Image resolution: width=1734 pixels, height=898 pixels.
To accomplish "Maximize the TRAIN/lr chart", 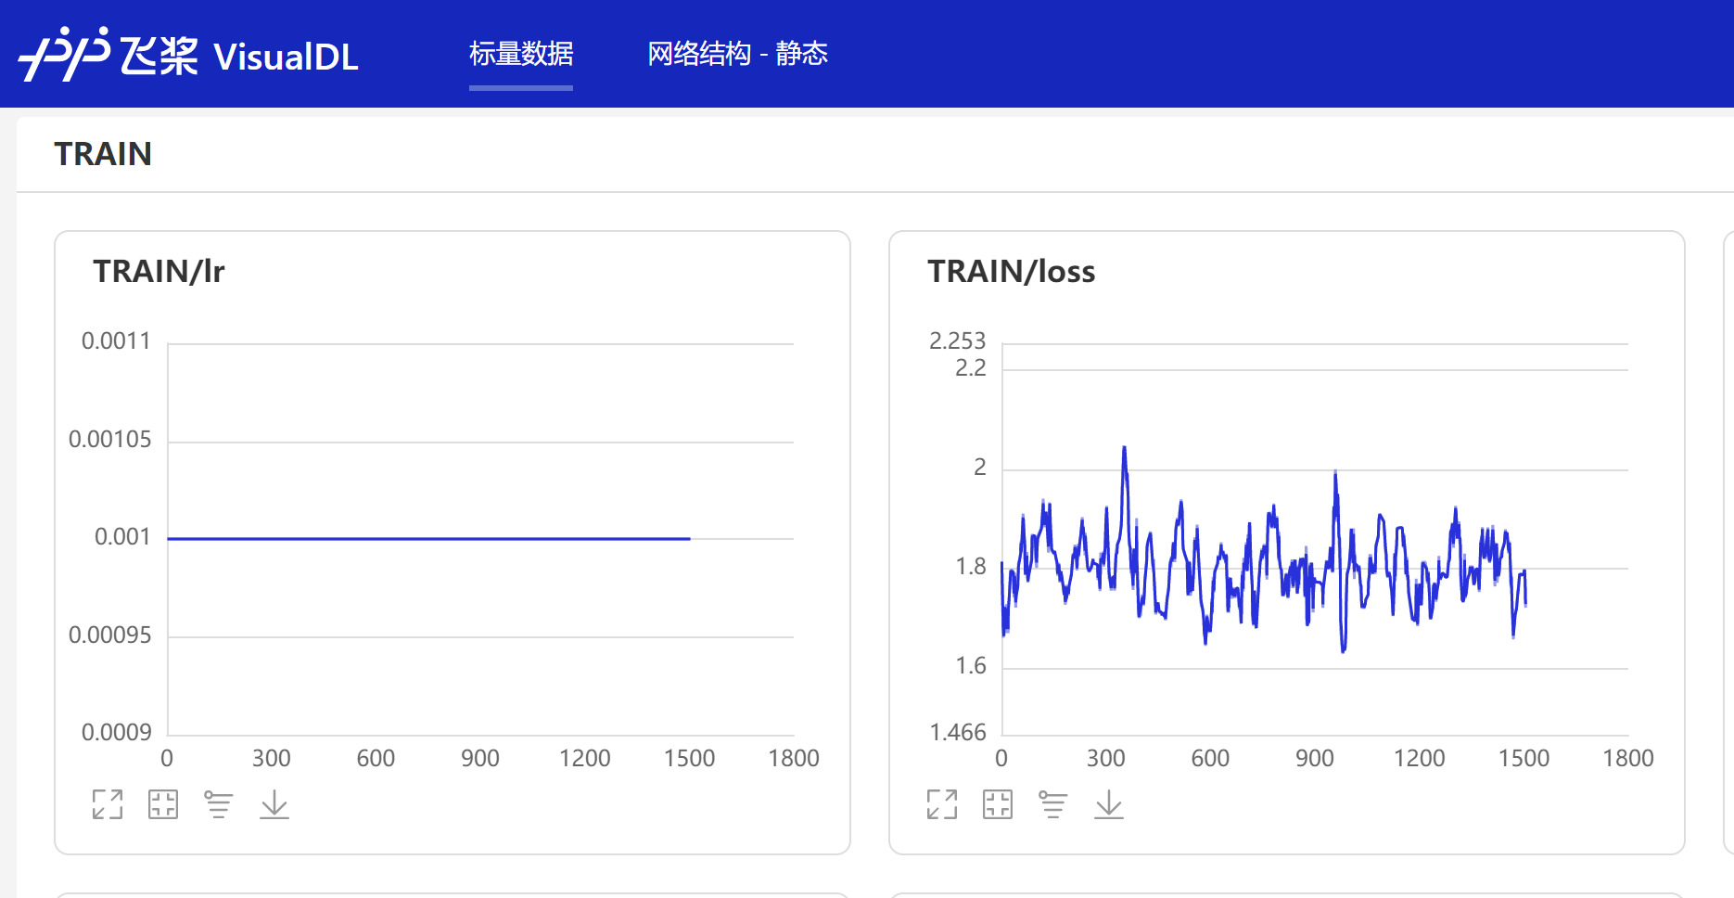I will point(108,804).
